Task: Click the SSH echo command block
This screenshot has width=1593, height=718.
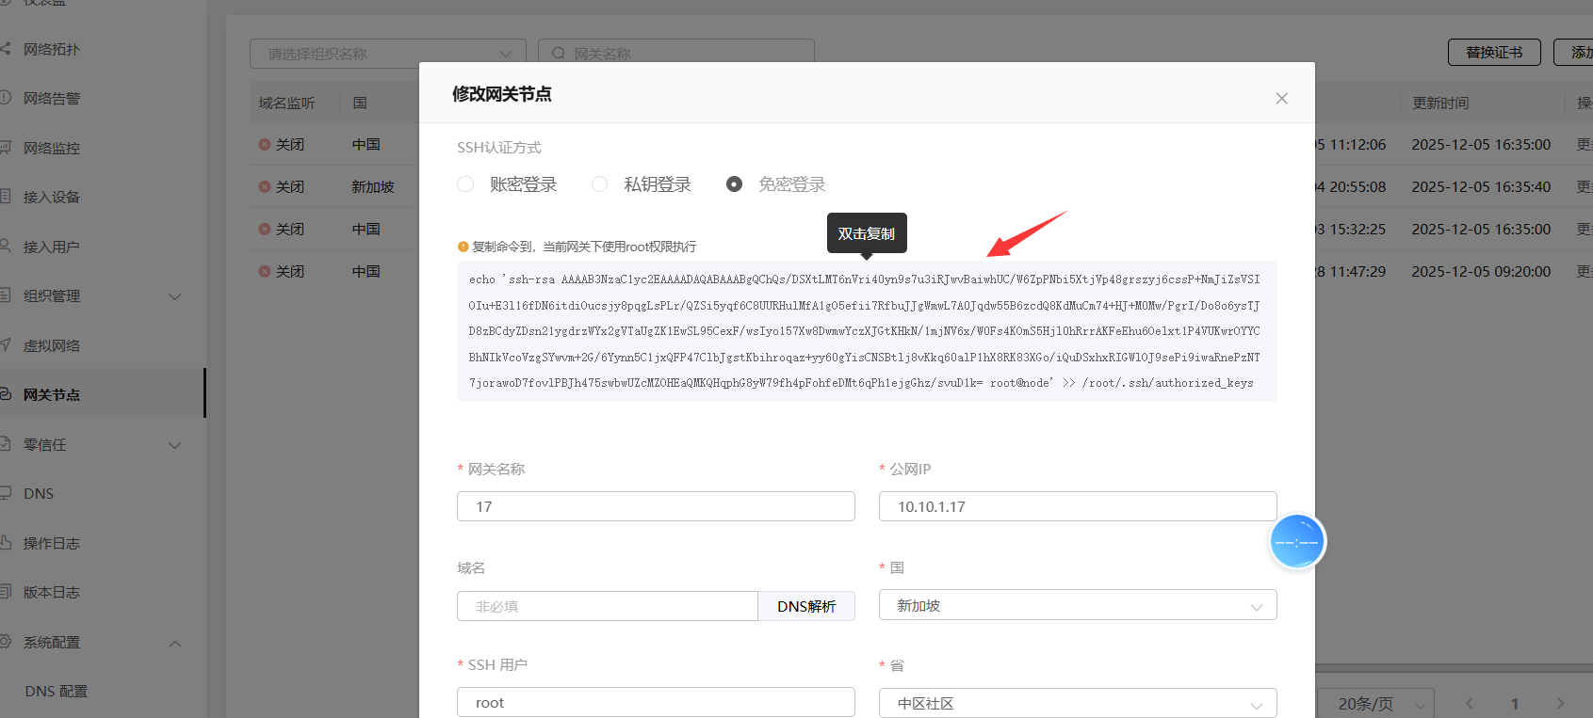Action: tap(867, 331)
